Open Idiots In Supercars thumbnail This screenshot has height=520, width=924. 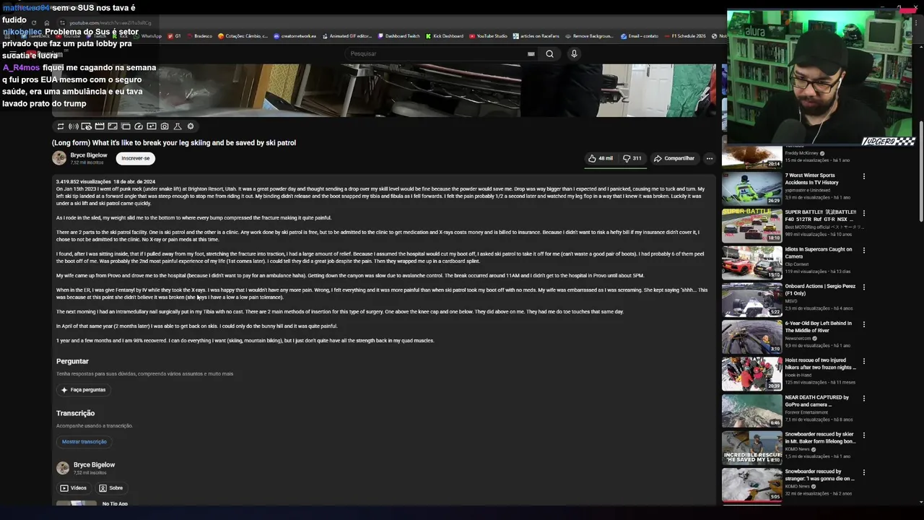[x=751, y=262]
